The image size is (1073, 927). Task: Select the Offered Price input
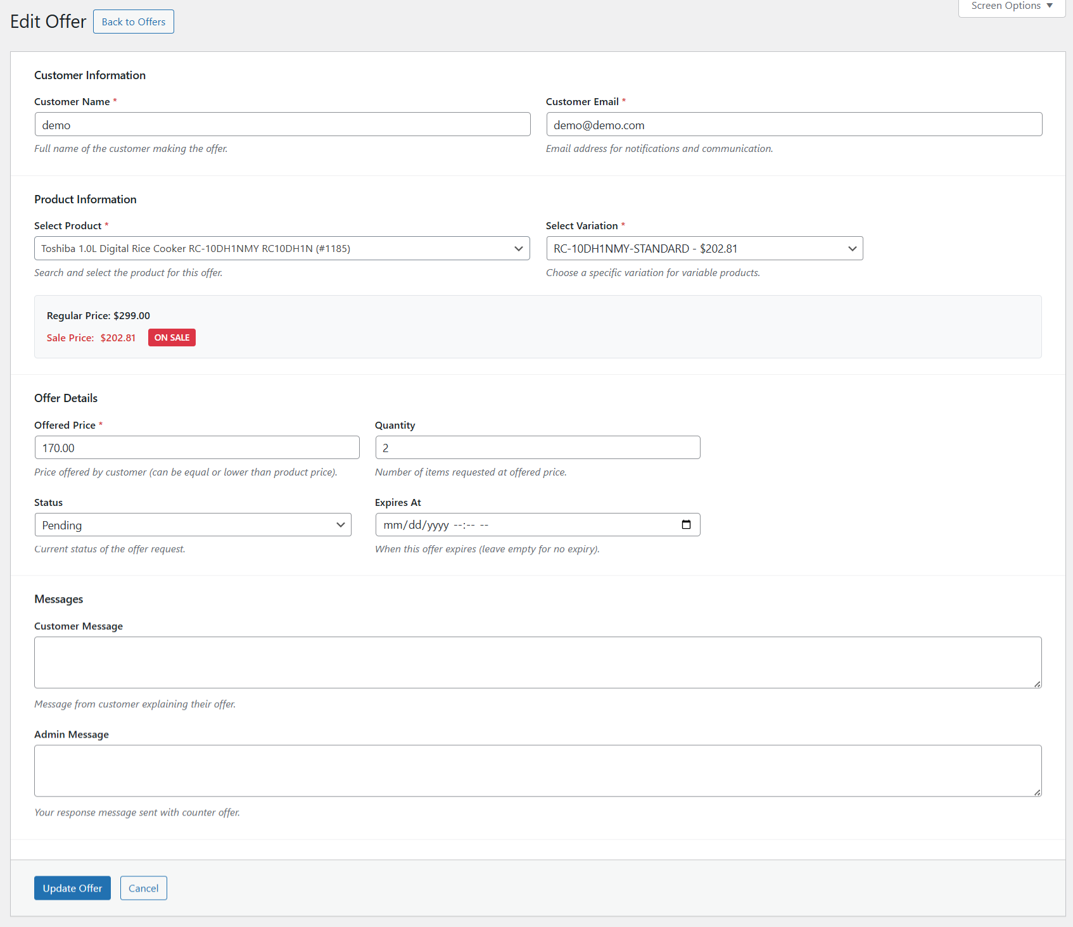tap(196, 448)
